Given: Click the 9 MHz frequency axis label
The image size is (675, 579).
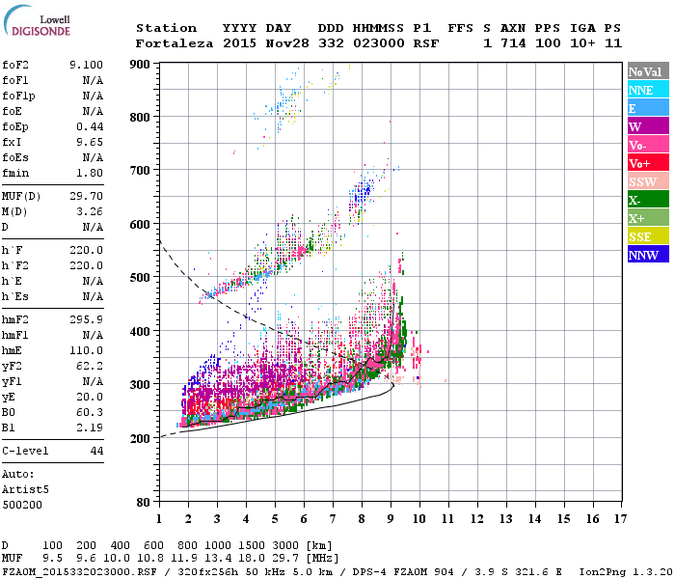Looking at the screenshot, I should click(x=391, y=519).
